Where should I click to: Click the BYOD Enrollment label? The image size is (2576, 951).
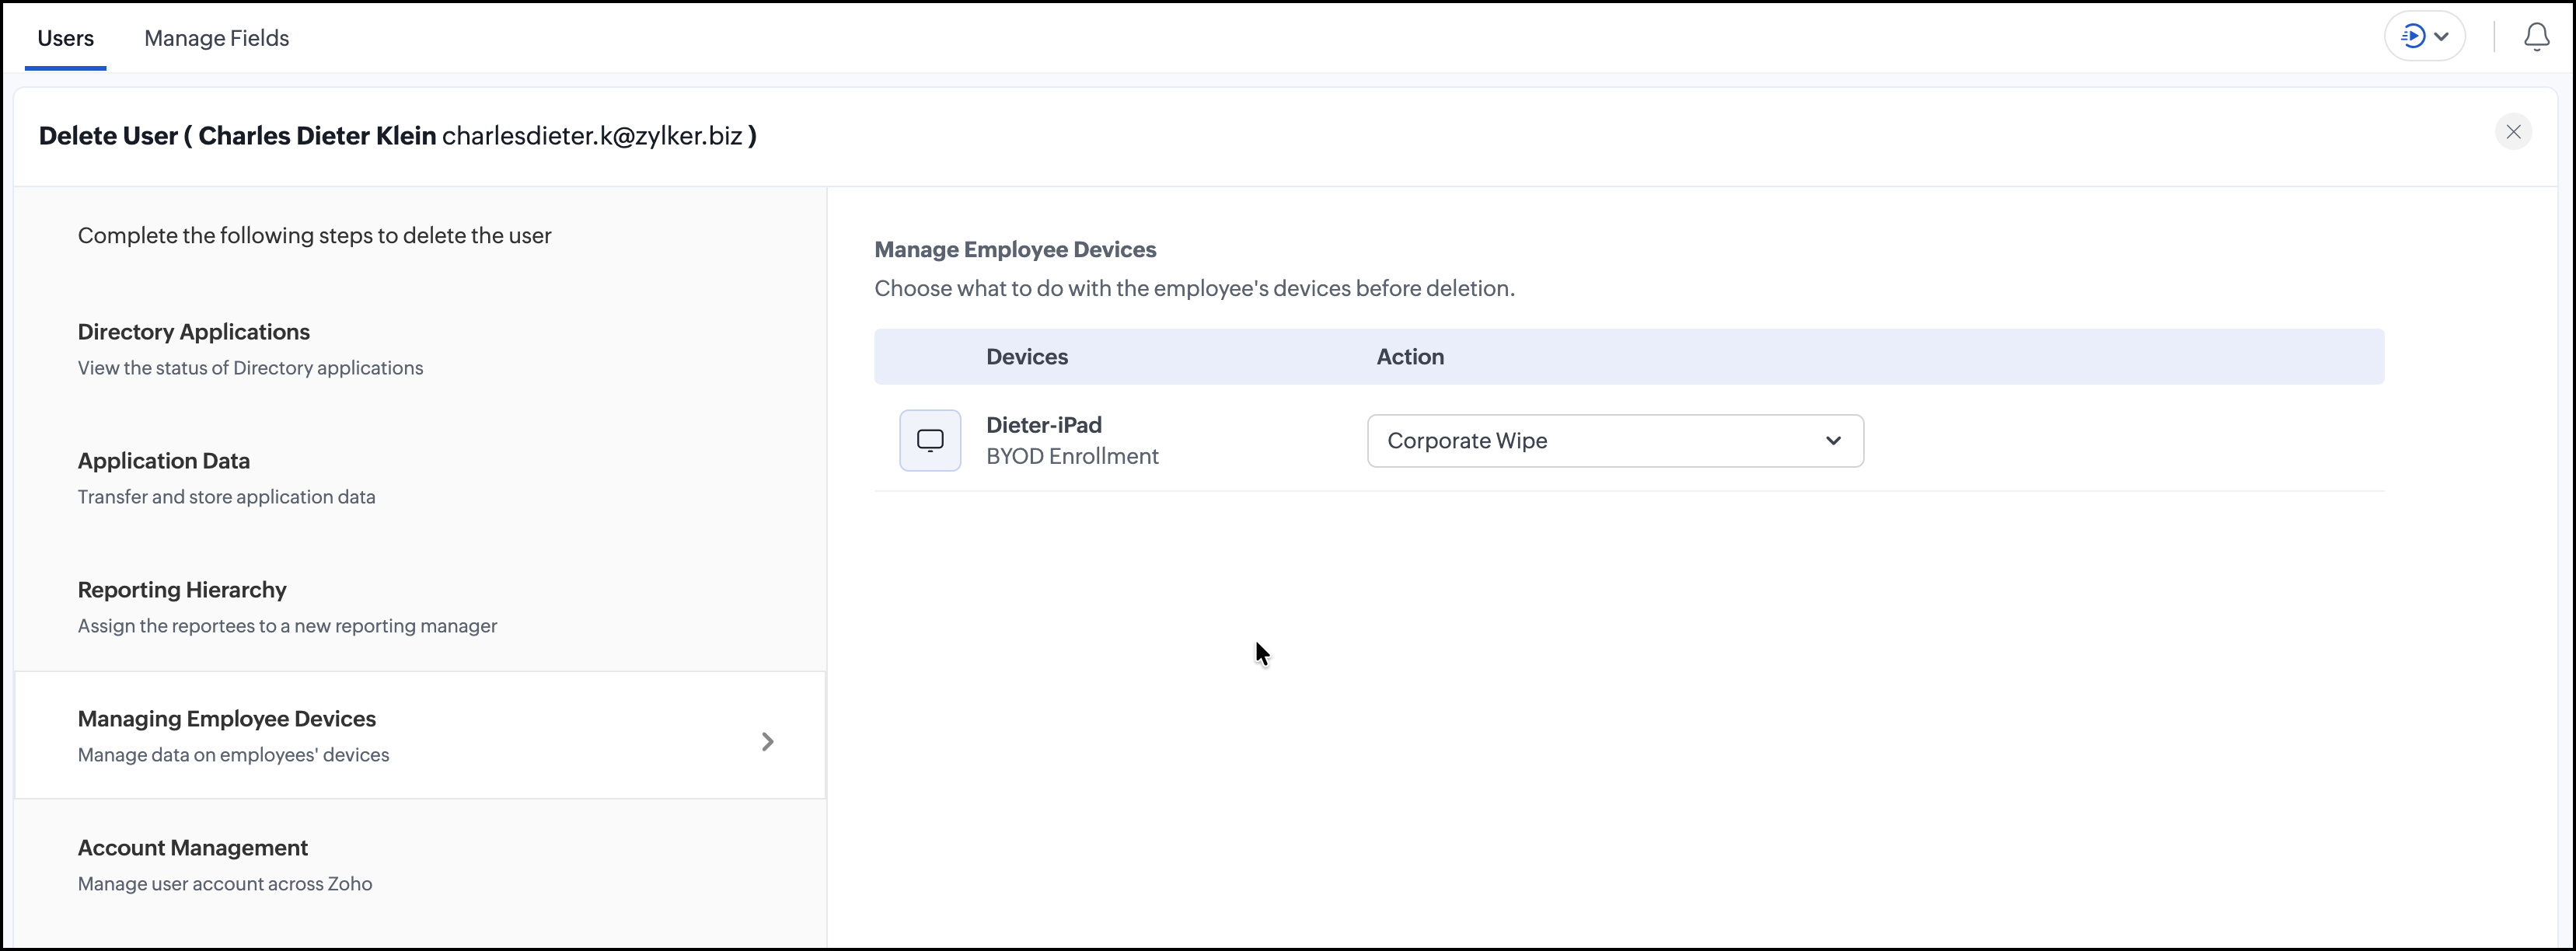[1072, 456]
